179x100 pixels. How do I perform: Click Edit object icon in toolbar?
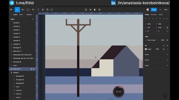86,10
